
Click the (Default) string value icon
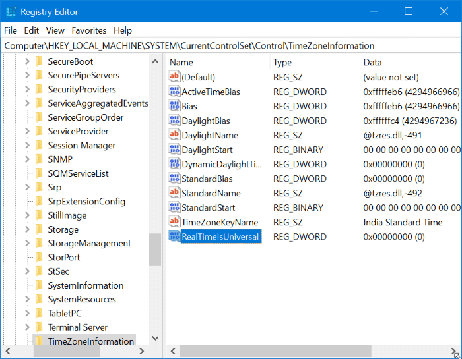click(174, 76)
